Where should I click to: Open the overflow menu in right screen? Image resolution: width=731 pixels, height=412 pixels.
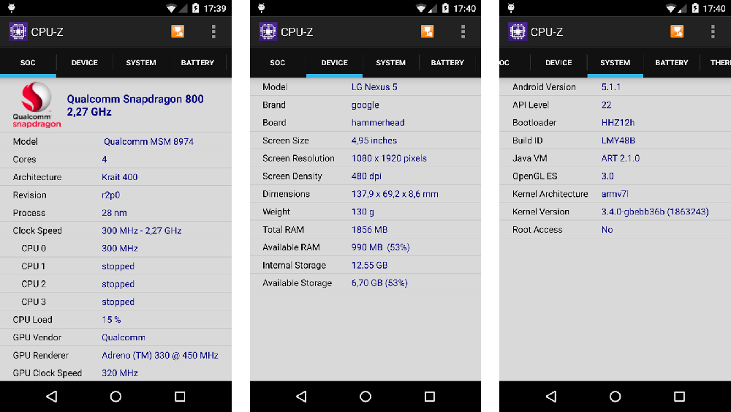click(713, 31)
